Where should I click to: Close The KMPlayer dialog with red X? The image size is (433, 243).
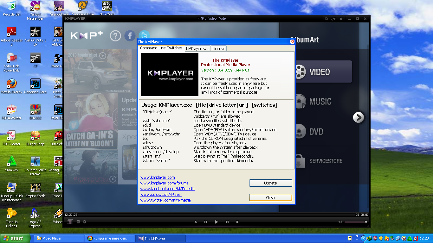point(292,41)
